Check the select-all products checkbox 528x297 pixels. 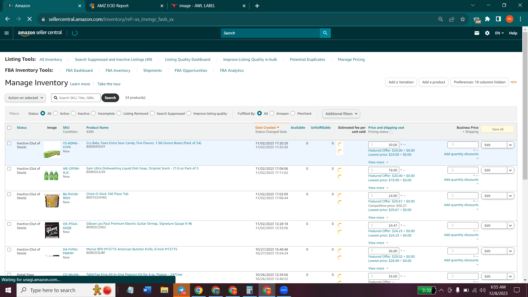(9, 128)
